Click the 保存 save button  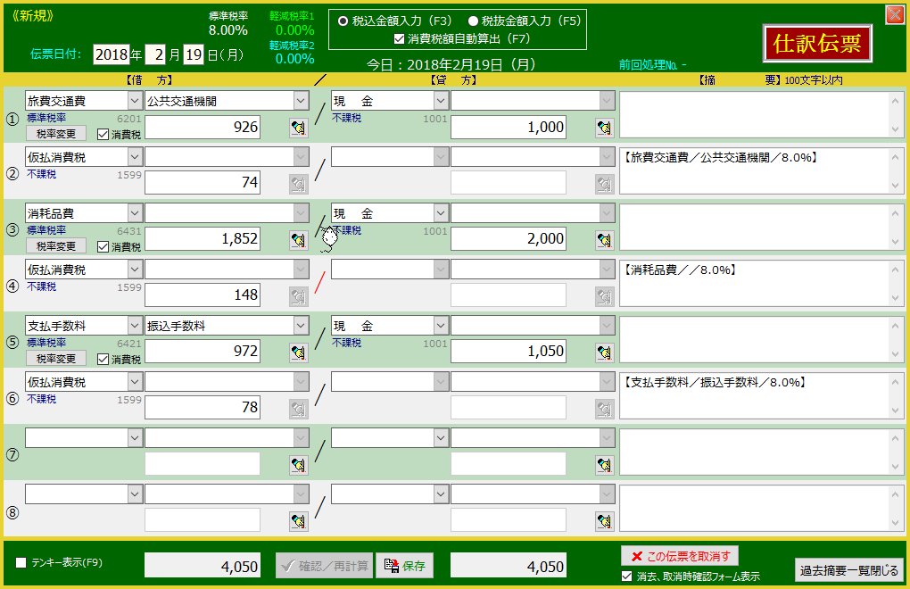404,566
